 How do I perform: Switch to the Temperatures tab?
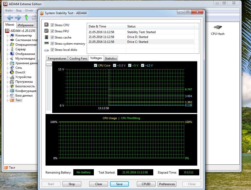pyautogui.click(x=57, y=59)
